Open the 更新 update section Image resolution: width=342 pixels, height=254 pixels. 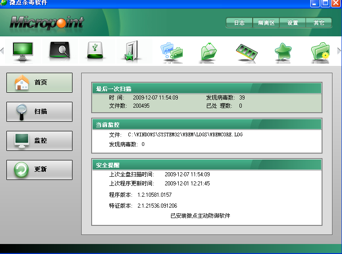click(x=39, y=170)
